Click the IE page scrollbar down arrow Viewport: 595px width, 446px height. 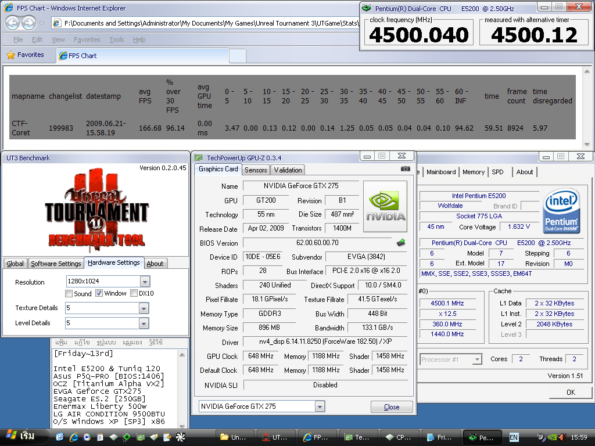[587, 145]
